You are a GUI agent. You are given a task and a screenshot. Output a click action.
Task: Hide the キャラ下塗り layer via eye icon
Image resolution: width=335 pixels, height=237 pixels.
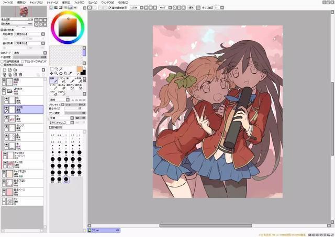click(4, 172)
